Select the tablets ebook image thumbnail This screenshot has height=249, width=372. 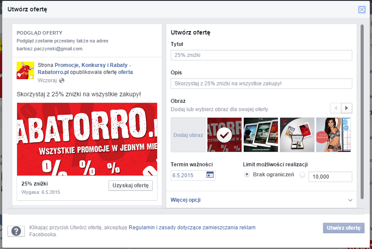click(261, 135)
